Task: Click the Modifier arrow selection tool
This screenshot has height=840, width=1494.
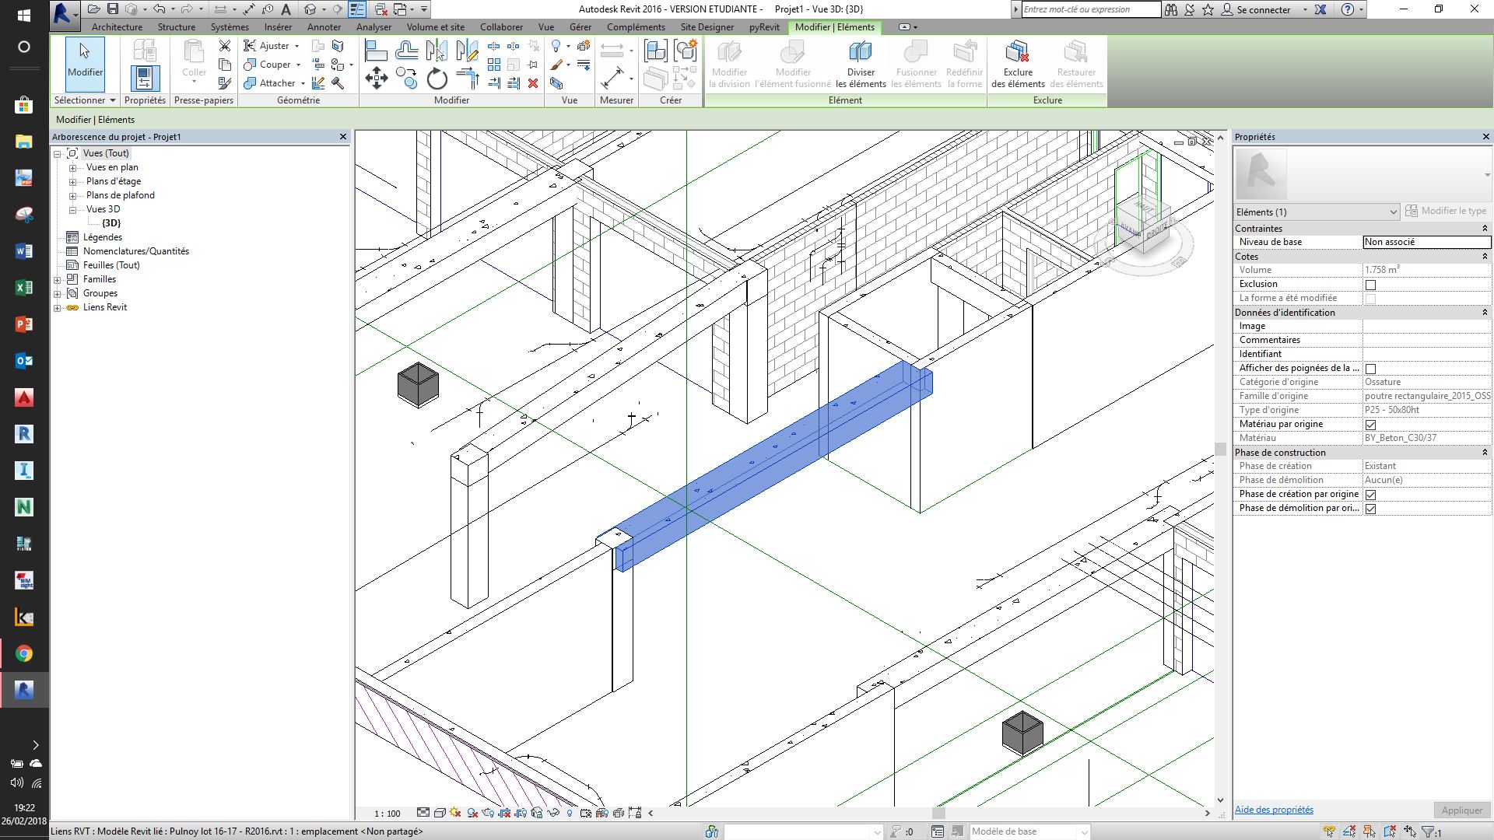Action: point(85,61)
